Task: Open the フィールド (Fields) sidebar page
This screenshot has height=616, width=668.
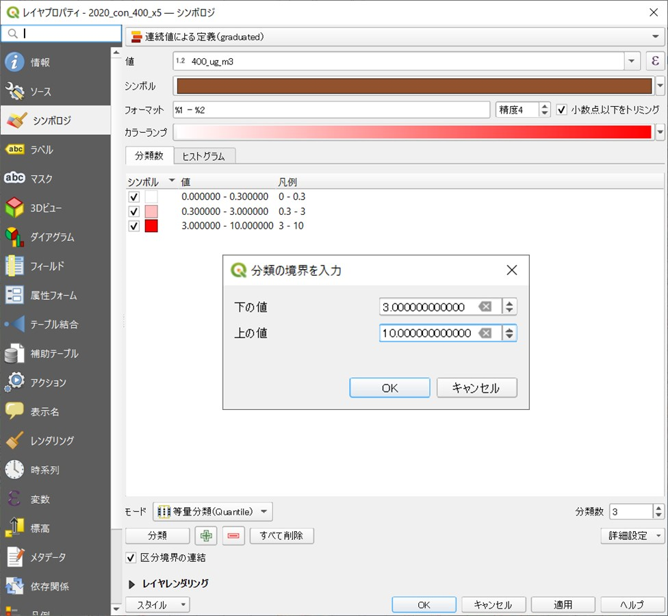Action: 55,266
